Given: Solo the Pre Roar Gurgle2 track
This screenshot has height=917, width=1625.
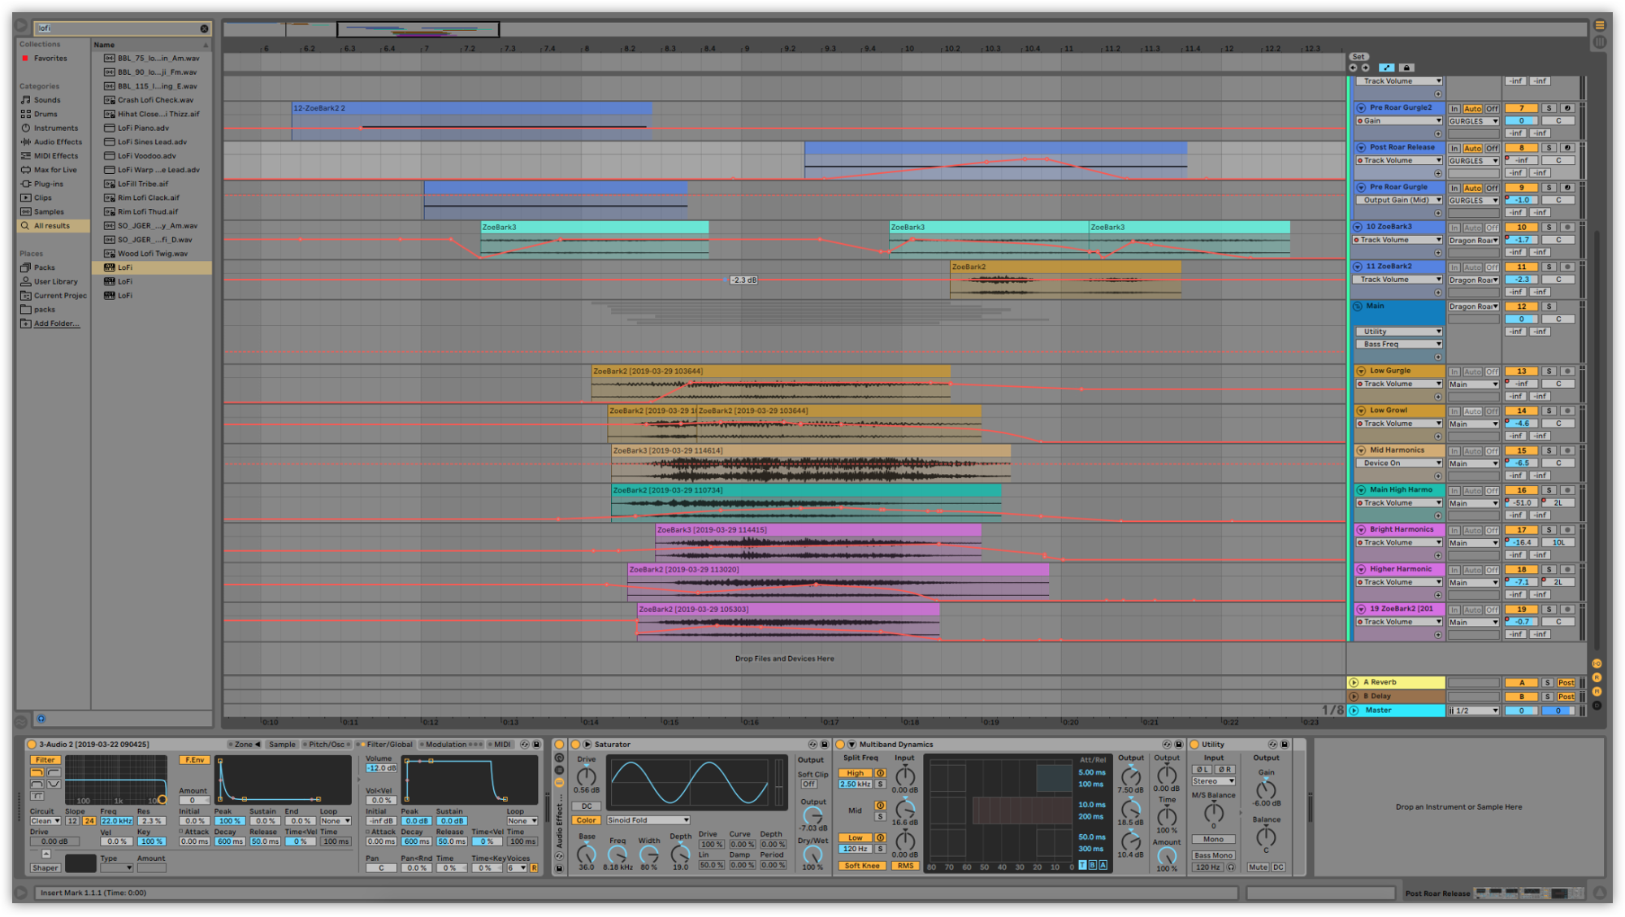Looking at the screenshot, I should coord(1549,108).
